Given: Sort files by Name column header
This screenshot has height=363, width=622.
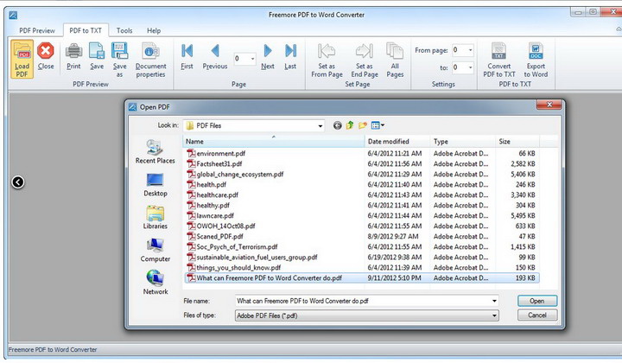Looking at the screenshot, I should (273, 142).
